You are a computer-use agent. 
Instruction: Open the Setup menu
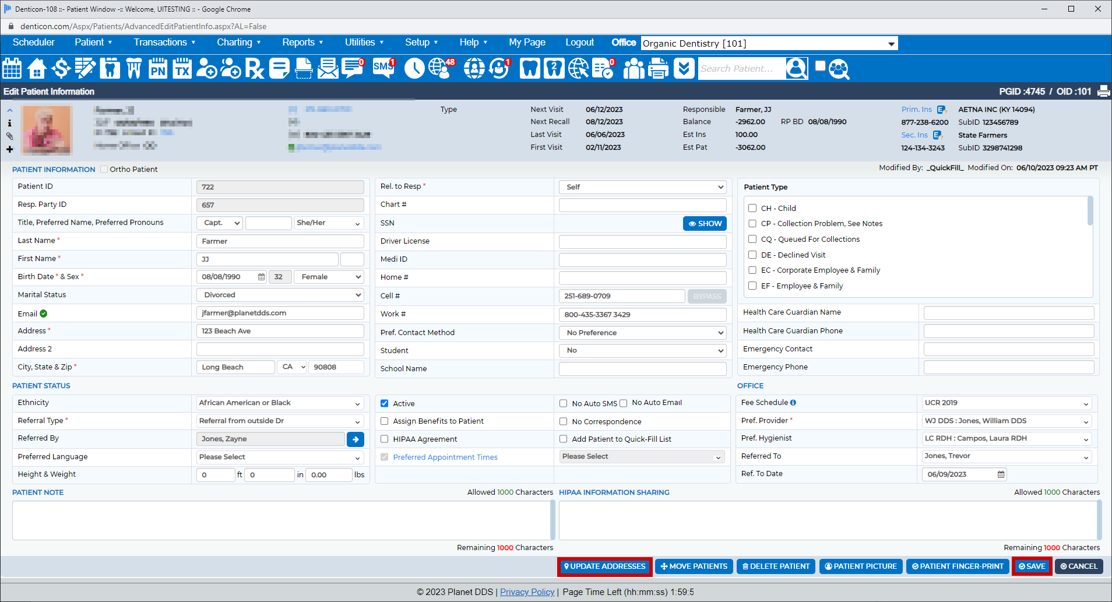(421, 43)
